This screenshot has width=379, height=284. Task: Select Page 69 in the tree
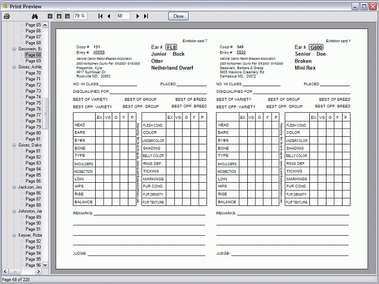point(33,61)
